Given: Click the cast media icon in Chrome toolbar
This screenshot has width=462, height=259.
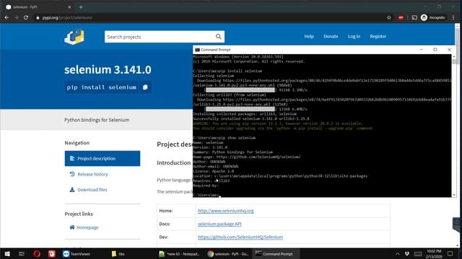Looking at the screenshot, I should tap(414, 17).
